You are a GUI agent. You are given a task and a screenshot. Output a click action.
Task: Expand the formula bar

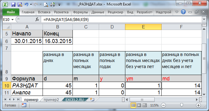pos(204,19)
